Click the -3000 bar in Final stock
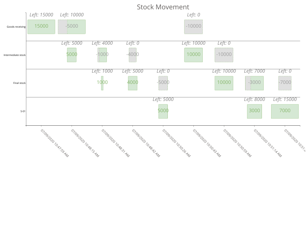 (254, 83)
